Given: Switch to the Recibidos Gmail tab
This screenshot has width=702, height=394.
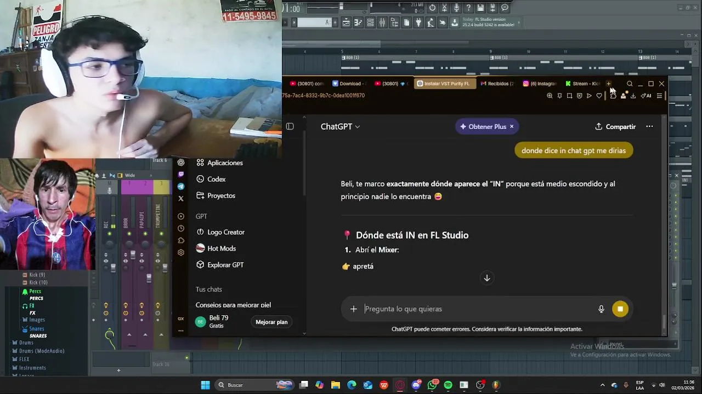Looking at the screenshot, I should pos(497,84).
